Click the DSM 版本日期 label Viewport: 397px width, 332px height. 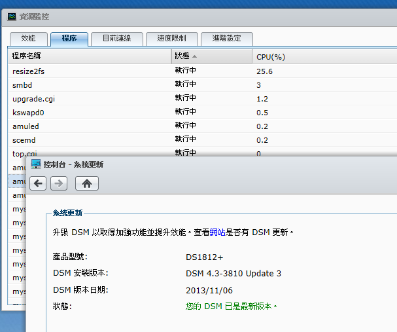[x=80, y=289]
